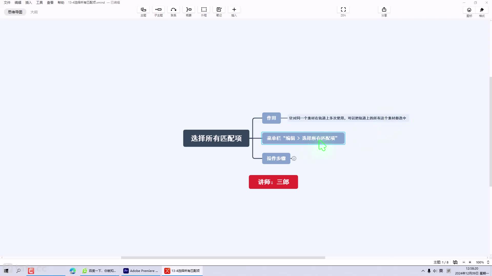Open Microsoft Edge from the taskbar

click(x=73, y=271)
